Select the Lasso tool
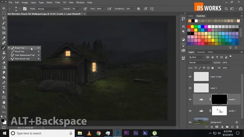The height and width of the screenshot is (137, 244). pos(4,18)
